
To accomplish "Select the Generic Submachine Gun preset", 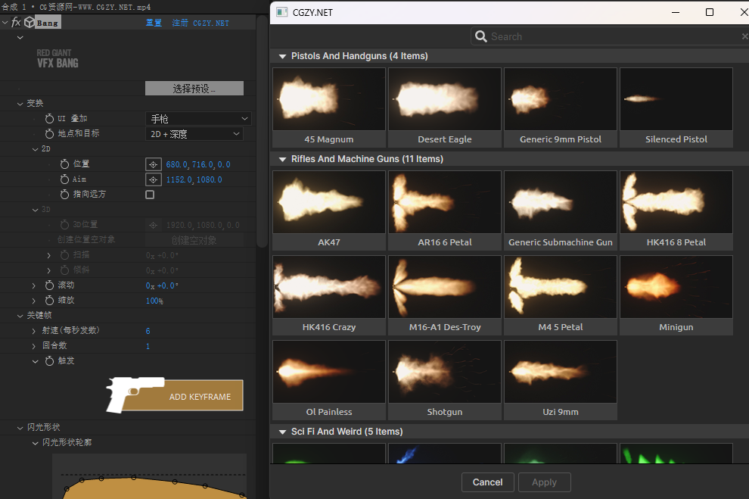I will pos(561,211).
